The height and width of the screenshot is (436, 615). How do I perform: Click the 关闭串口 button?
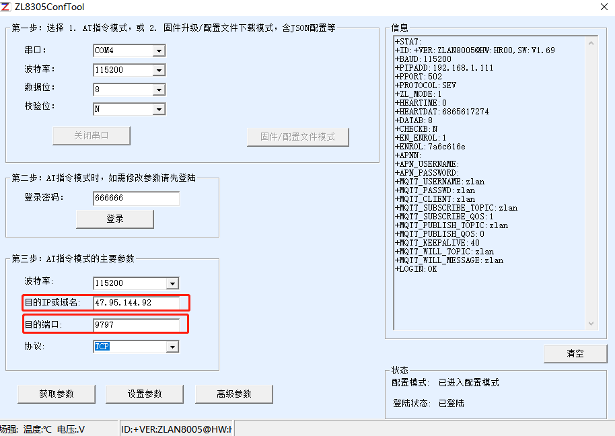pos(91,136)
